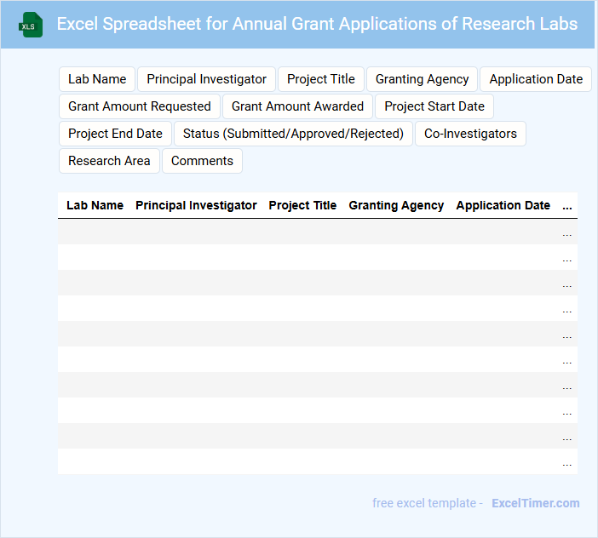
Task: Click the Comments tag
Action: 202,161
